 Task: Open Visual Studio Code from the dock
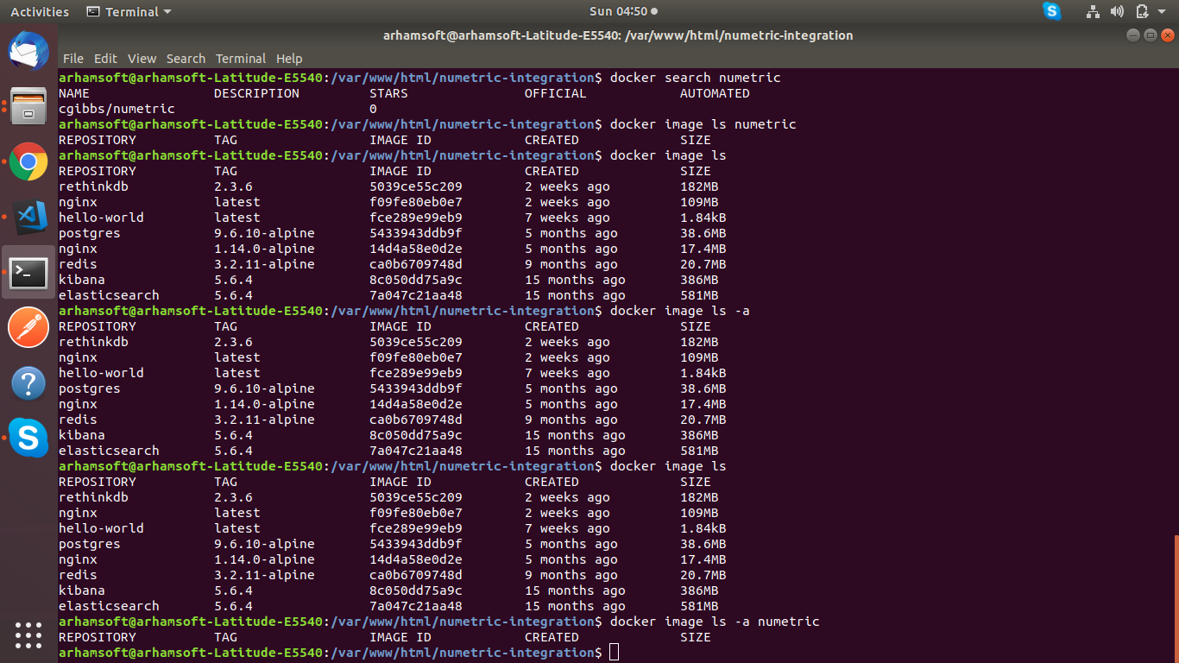(x=28, y=218)
